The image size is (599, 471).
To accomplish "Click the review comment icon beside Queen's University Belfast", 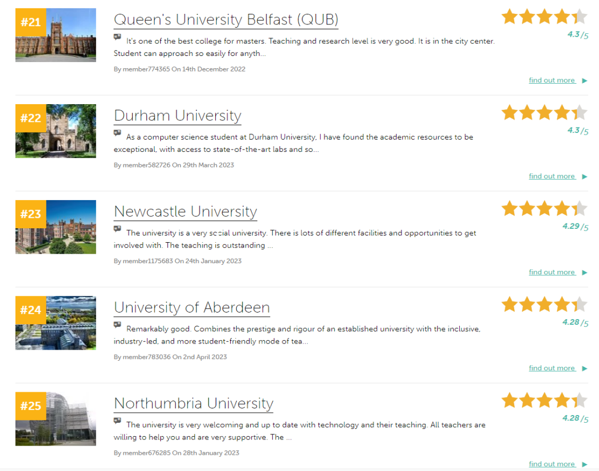I will [117, 38].
